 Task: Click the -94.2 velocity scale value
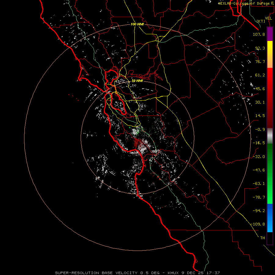259,211
